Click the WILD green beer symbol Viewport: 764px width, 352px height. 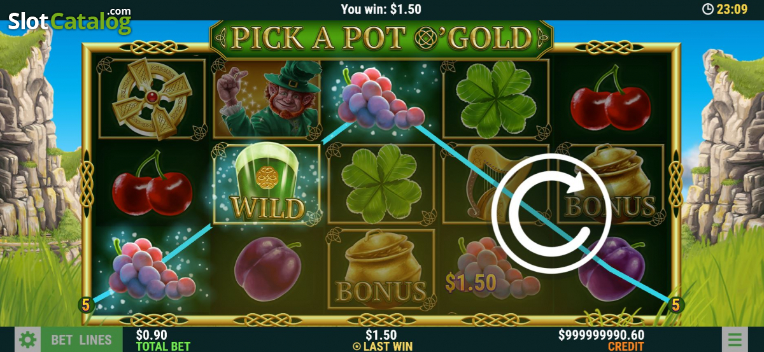coord(266,183)
